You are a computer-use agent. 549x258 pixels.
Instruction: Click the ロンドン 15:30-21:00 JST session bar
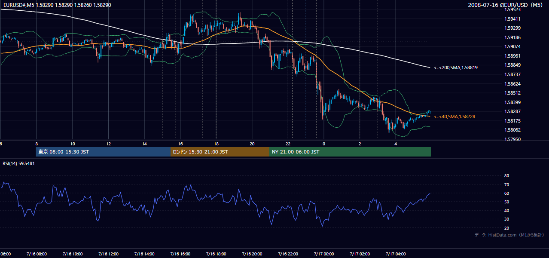(x=220, y=152)
